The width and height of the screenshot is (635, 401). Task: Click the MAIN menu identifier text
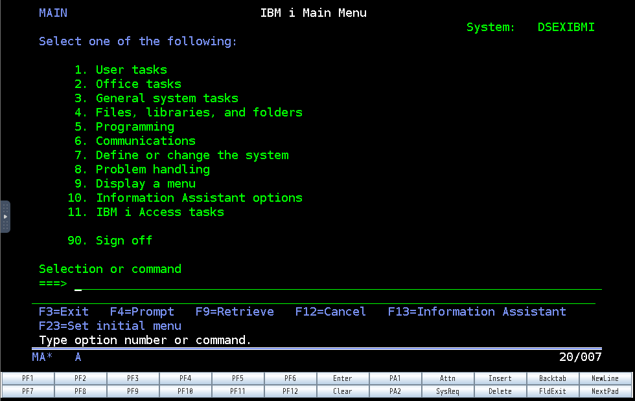(53, 13)
